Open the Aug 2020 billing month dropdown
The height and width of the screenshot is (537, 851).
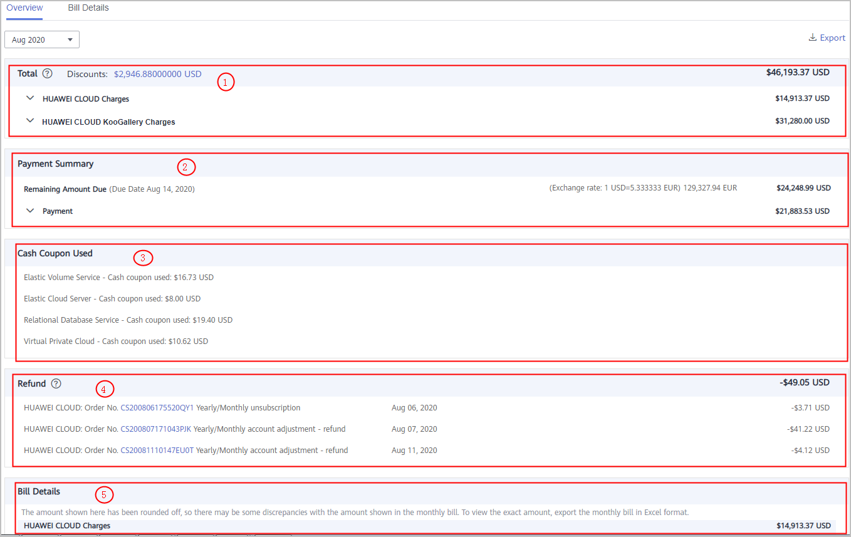pos(42,39)
